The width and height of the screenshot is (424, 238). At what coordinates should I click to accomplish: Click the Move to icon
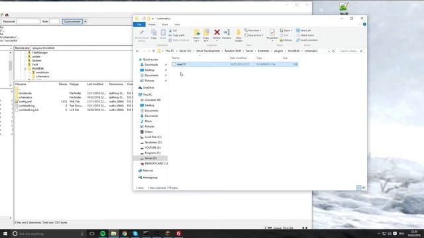[x=197, y=35]
